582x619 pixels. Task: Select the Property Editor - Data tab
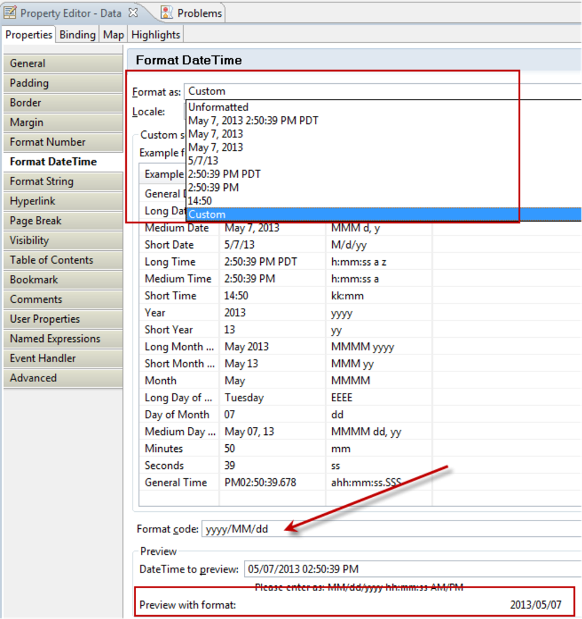point(70,13)
